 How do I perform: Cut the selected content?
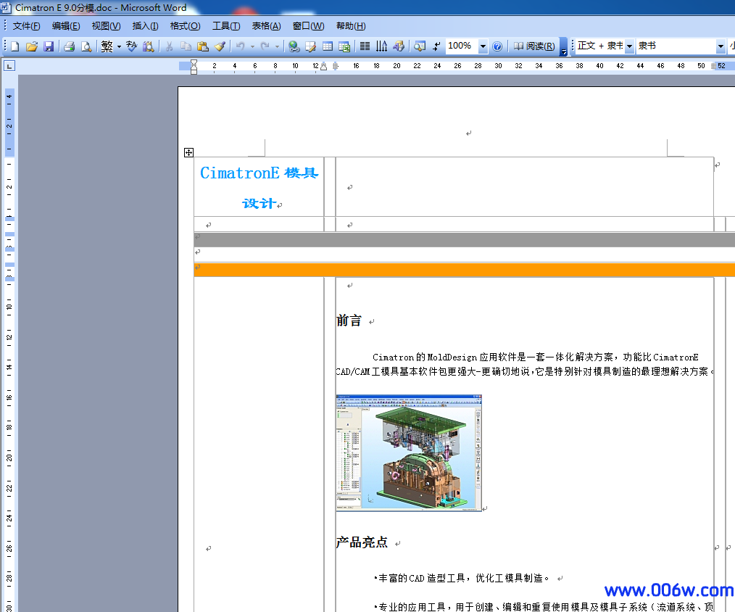[169, 46]
